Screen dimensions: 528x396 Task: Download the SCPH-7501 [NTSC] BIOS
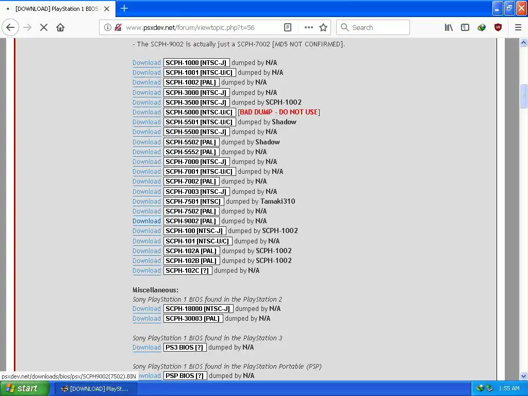146,201
